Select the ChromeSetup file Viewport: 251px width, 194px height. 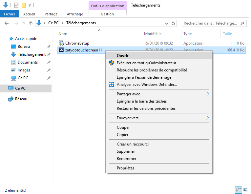pos(77,43)
